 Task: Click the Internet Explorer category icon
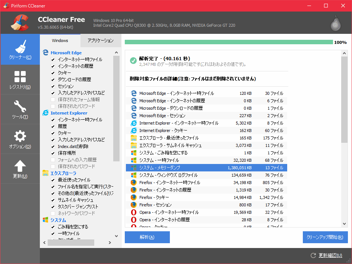[45, 113]
